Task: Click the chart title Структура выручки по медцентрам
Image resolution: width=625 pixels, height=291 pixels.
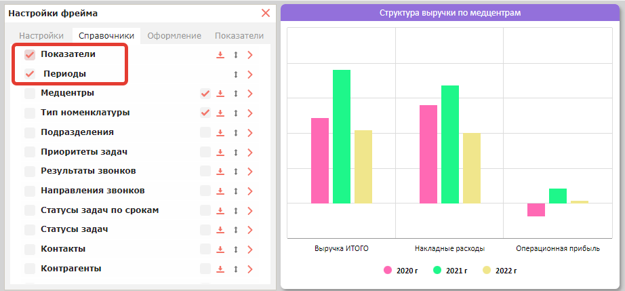Action: coord(450,13)
